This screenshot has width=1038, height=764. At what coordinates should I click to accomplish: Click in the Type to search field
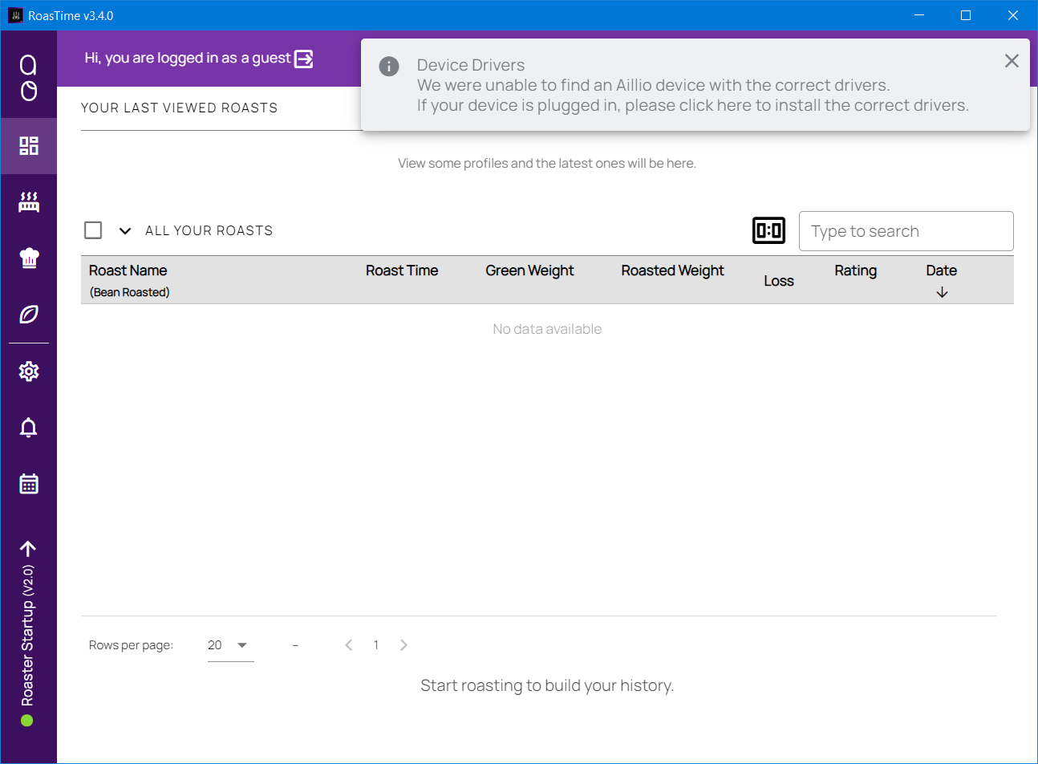point(906,231)
